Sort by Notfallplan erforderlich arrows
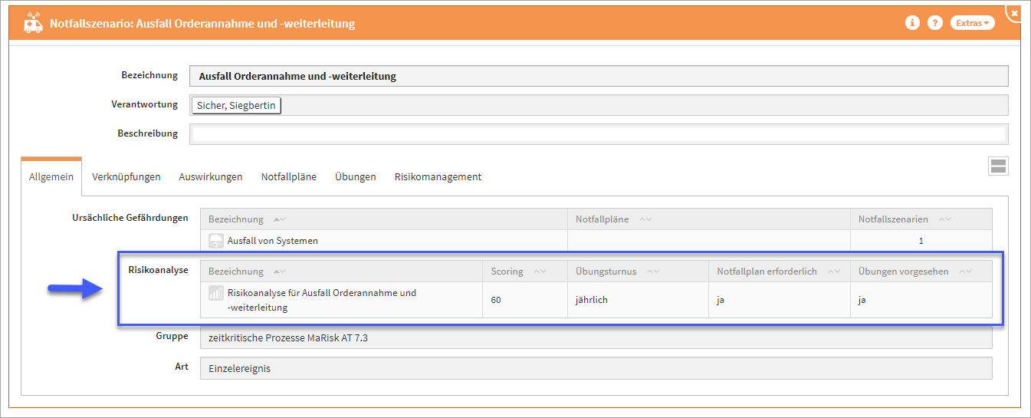1031x418 pixels. click(x=833, y=272)
